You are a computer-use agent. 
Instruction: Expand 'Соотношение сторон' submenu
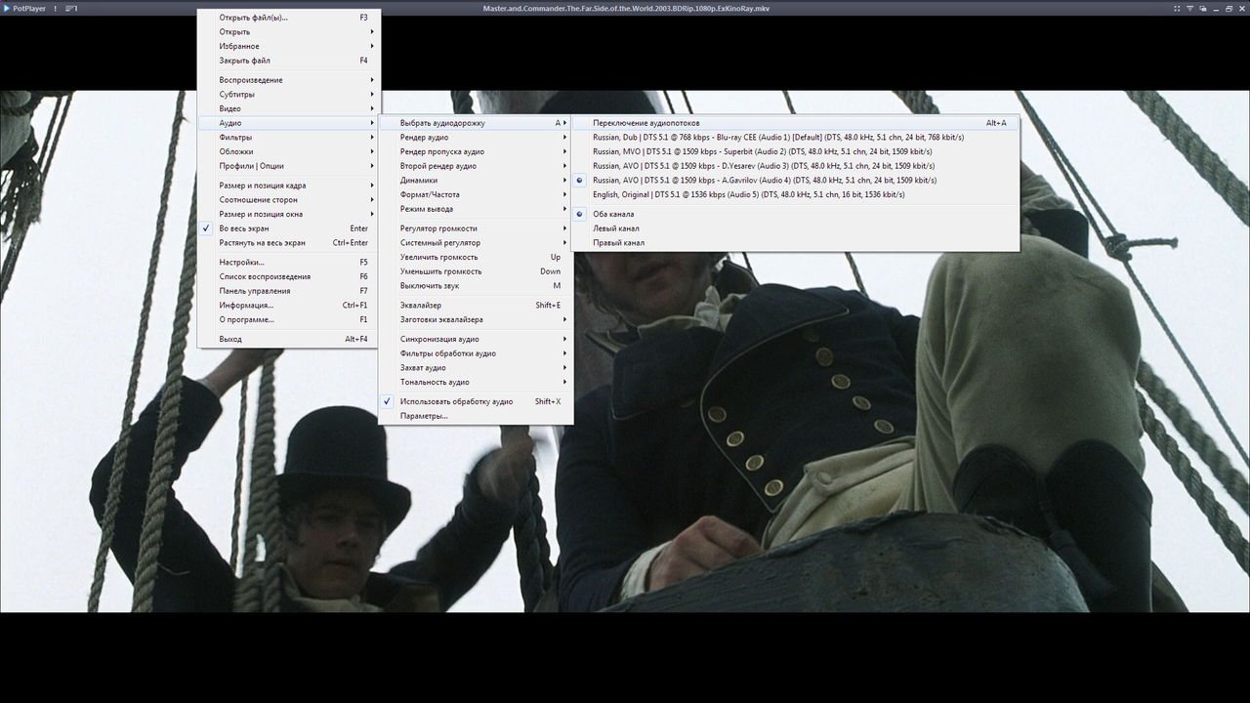click(x=289, y=199)
